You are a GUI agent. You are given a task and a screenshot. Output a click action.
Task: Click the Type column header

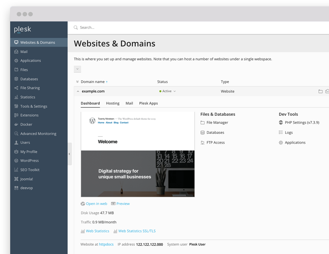coord(225,82)
